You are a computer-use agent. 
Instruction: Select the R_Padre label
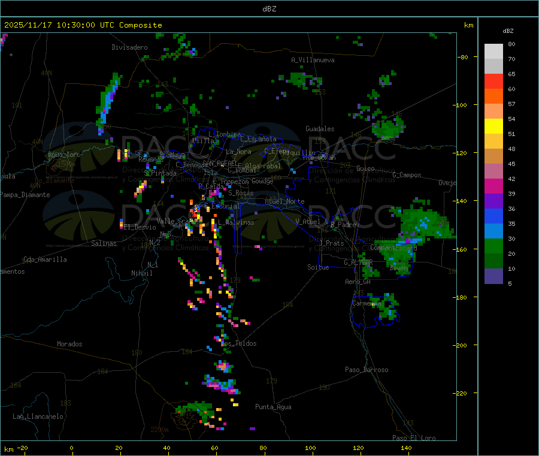(x=343, y=225)
